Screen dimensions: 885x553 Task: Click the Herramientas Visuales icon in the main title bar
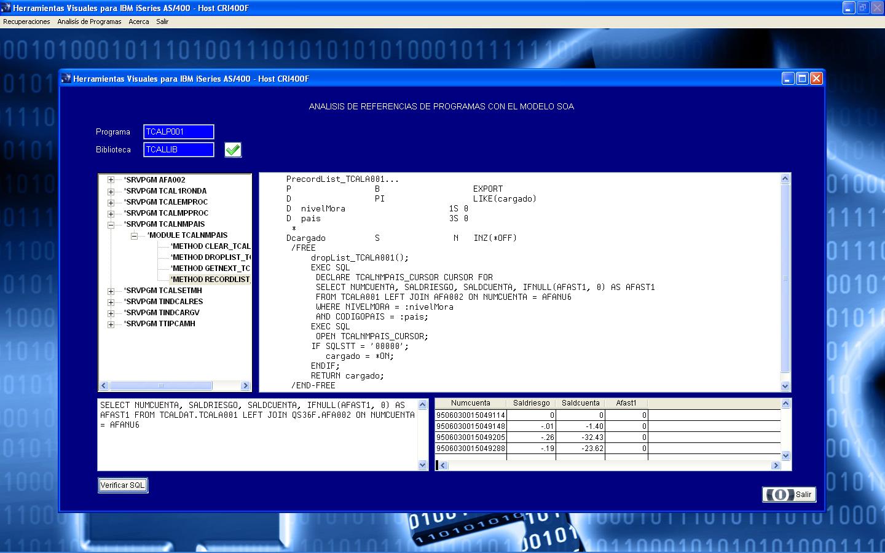point(7,8)
